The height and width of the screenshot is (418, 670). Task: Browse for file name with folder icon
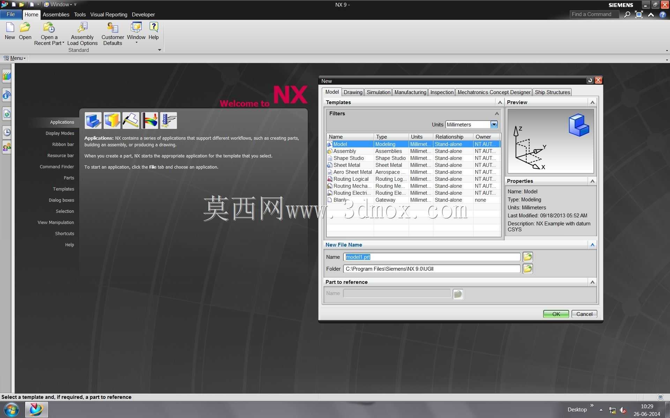528,257
